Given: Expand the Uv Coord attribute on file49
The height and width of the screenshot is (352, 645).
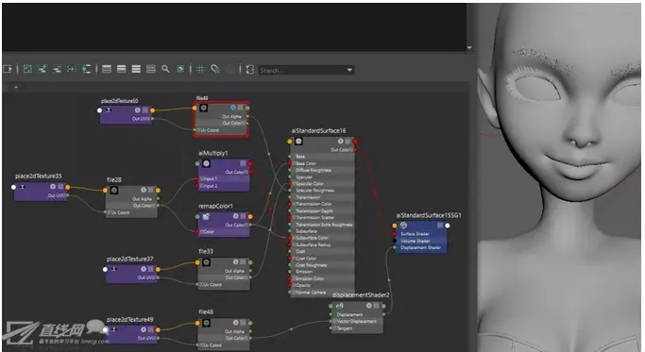Looking at the screenshot, I should pyautogui.click(x=198, y=130).
